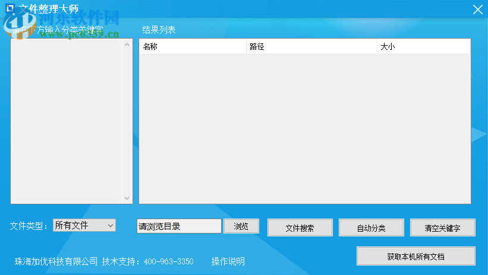Clear keywords with 清空关键字 button
The image size is (488, 275).
pyautogui.click(x=443, y=227)
